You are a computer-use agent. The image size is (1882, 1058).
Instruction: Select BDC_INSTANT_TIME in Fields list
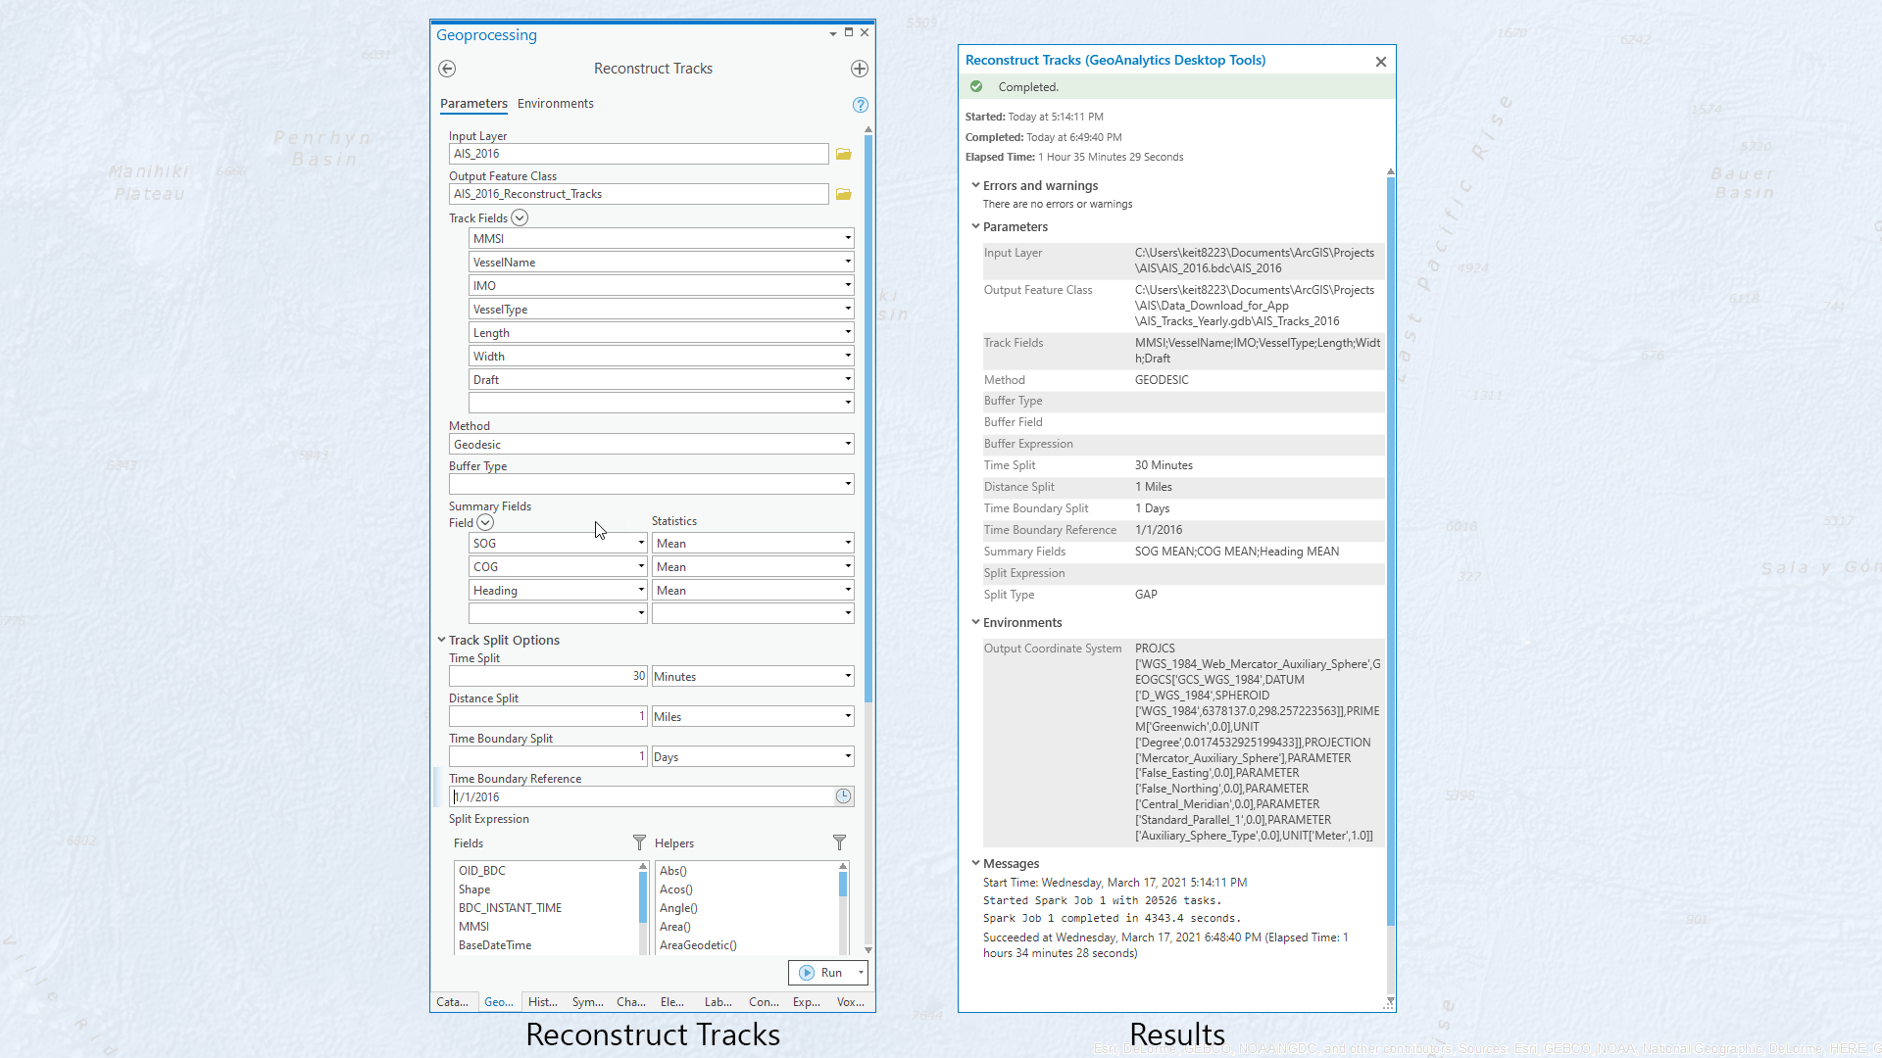point(510,908)
